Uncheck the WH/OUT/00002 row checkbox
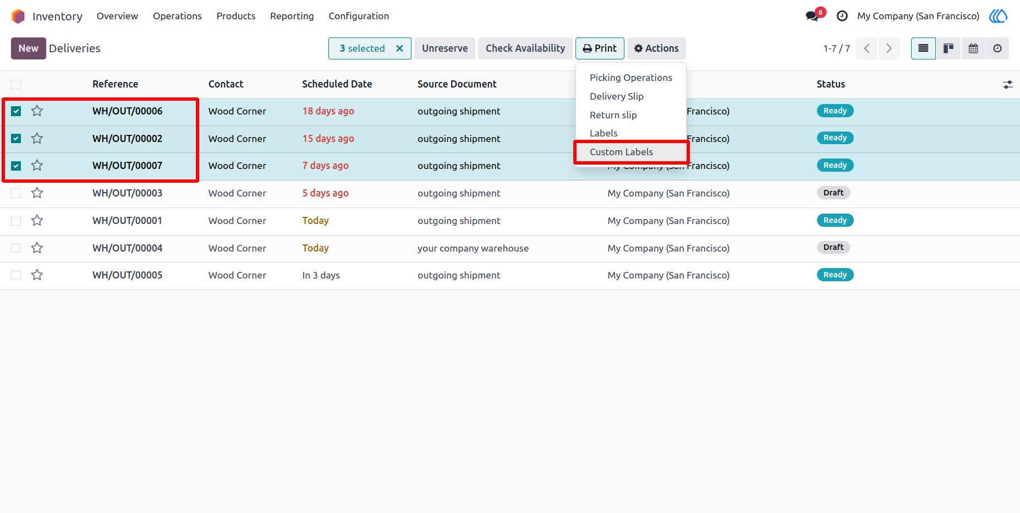The width and height of the screenshot is (1020, 513). [16, 139]
